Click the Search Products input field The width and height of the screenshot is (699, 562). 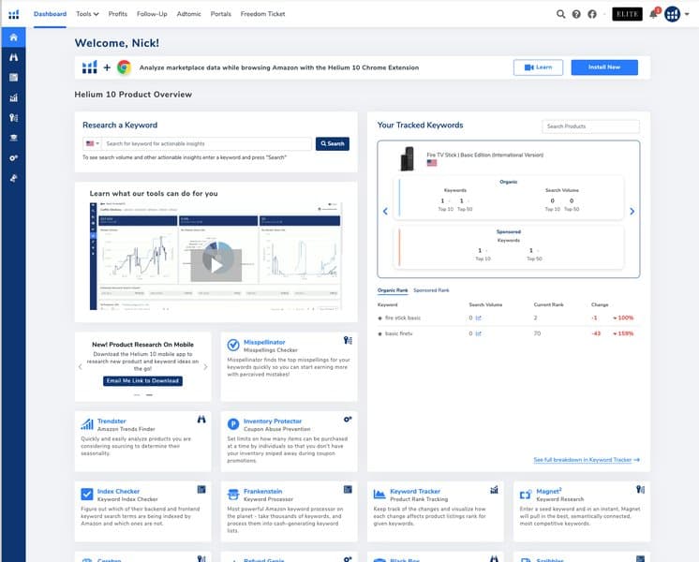[590, 126]
